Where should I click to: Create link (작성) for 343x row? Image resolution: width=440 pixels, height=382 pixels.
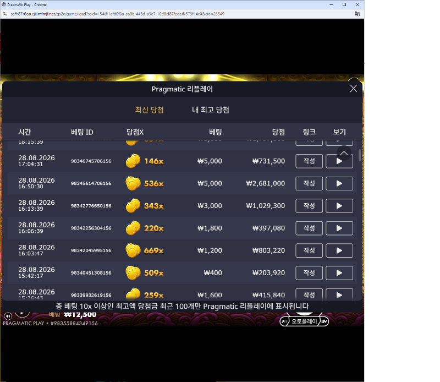coord(309,206)
